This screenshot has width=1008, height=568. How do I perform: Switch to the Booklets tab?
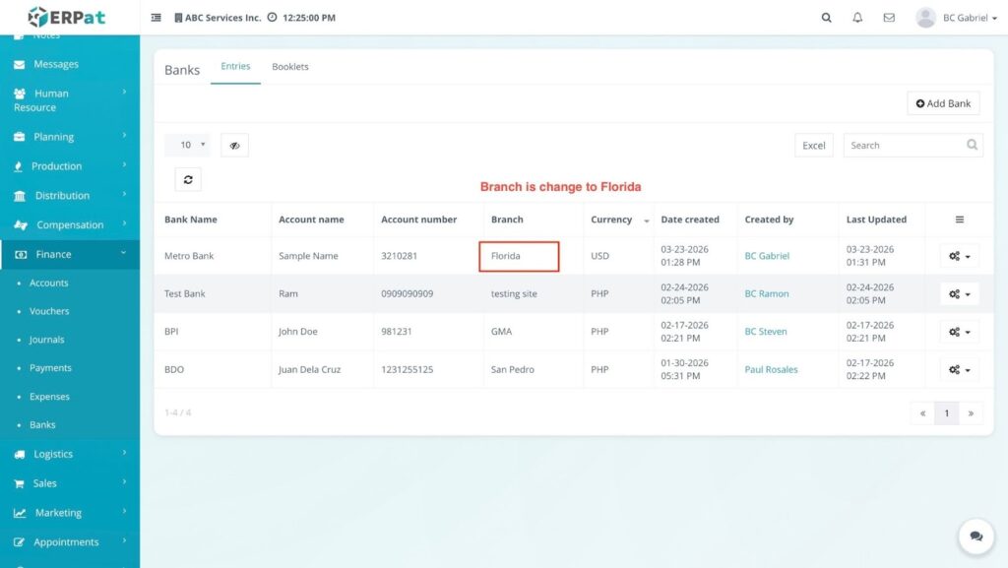click(290, 67)
